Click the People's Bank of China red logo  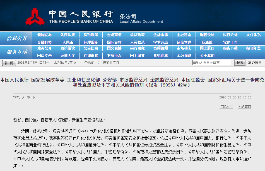tap(35, 16)
